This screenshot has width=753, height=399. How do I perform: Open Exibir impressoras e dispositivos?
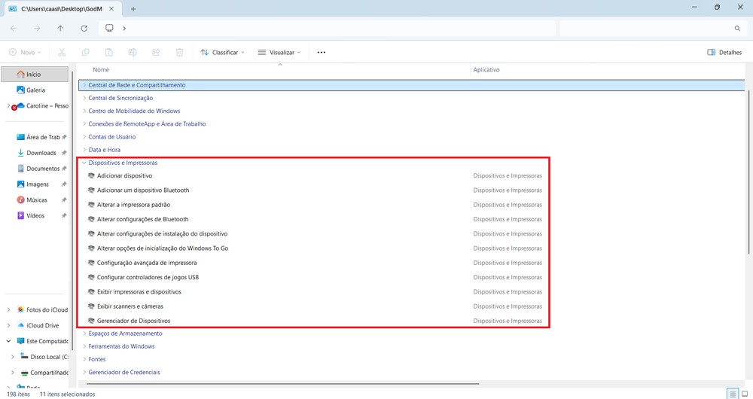click(x=139, y=291)
